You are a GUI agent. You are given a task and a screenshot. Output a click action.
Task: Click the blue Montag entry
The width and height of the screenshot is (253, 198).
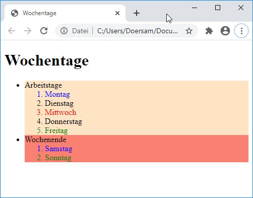click(x=57, y=94)
